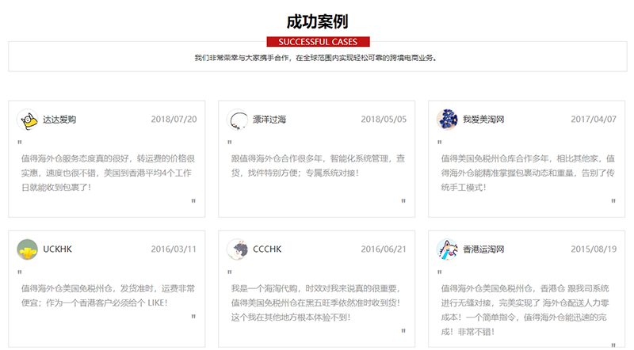Open the 漂洋过海 customer name
Screen dimensions: 634x350
pyautogui.click(x=269, y=120)
